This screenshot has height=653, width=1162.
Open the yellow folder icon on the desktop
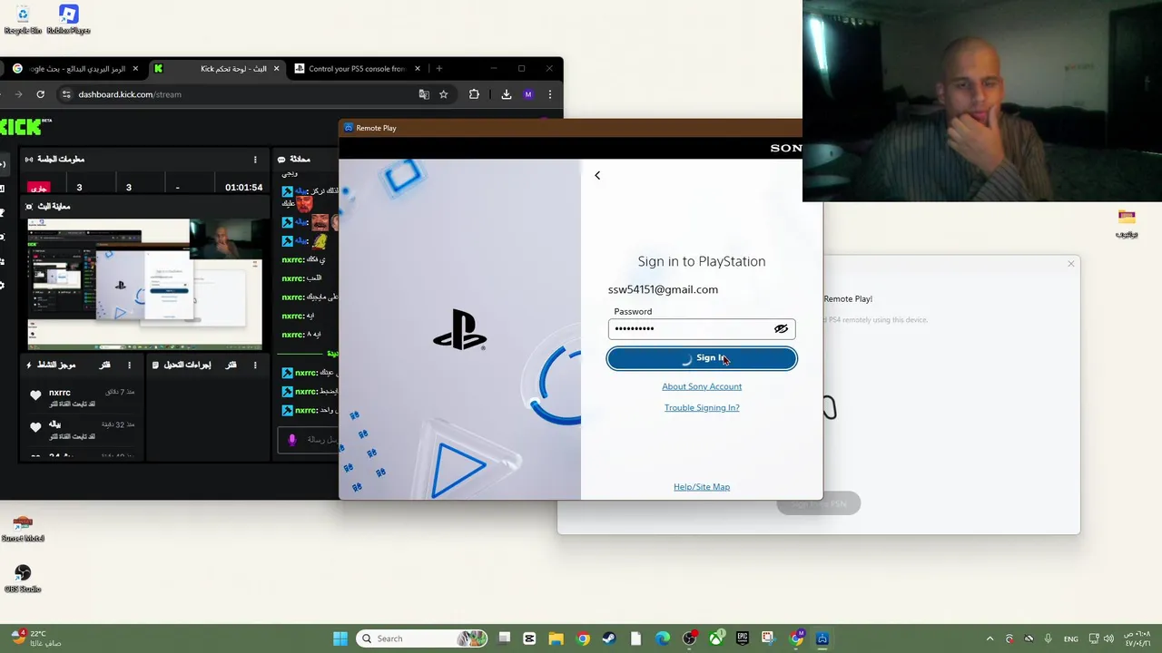(1127, 223)
